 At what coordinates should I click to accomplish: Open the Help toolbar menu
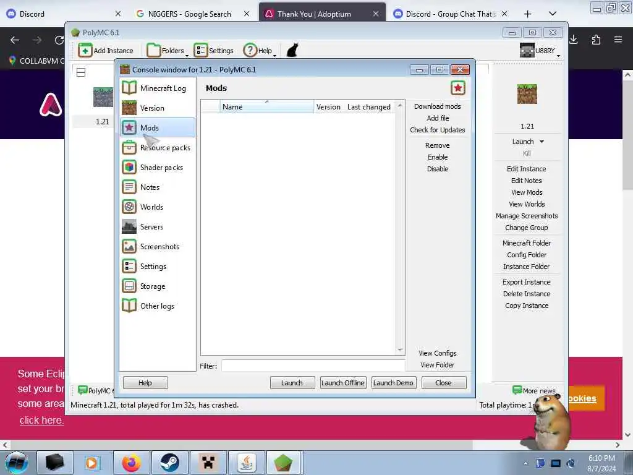[x=260, y=51]
